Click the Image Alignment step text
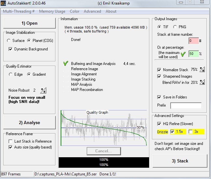The image size is (211, 179). [x=84, y=74]
